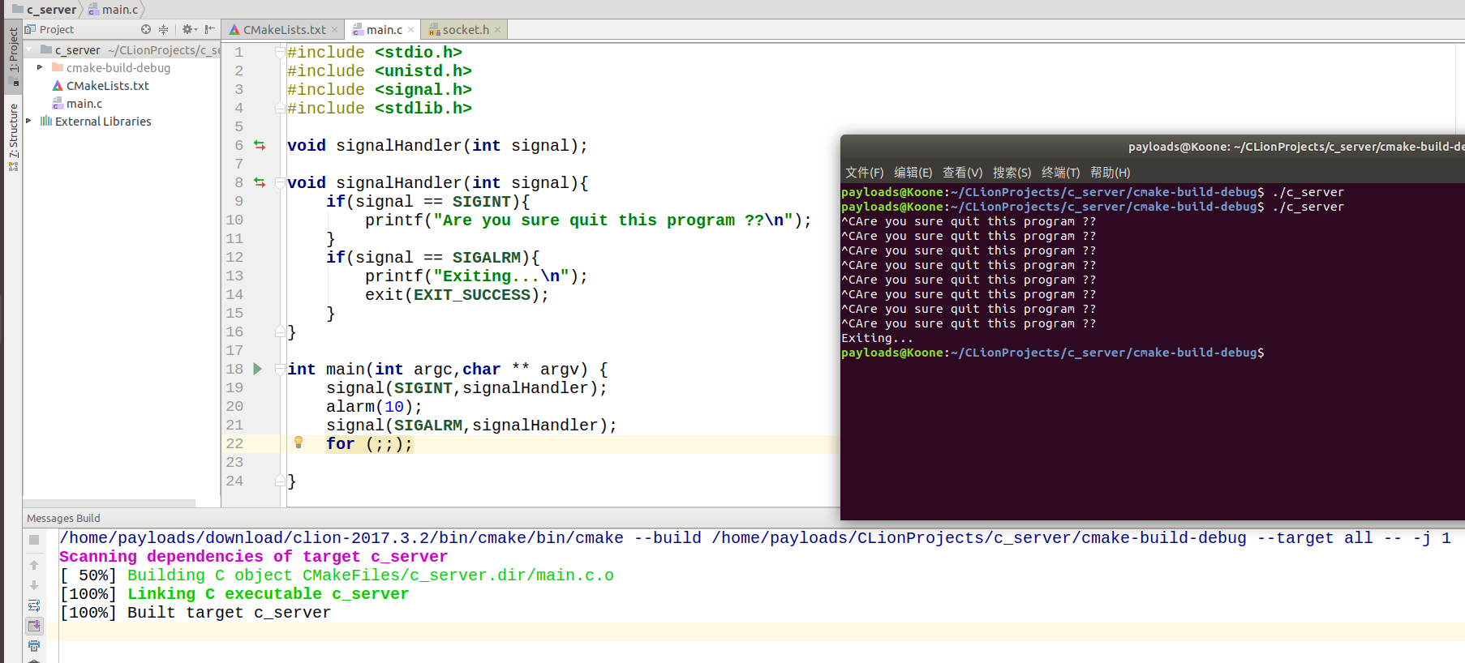
Task: Click the 'Exiting...' output line in terminal
Action: [x=878, y=338]
